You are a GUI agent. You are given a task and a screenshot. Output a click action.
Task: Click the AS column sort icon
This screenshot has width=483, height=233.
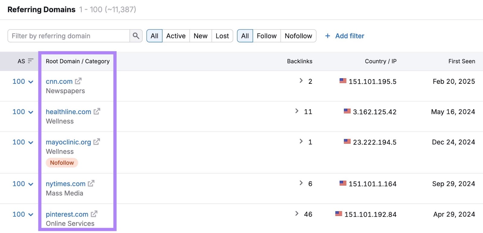[x=30, y=61]
